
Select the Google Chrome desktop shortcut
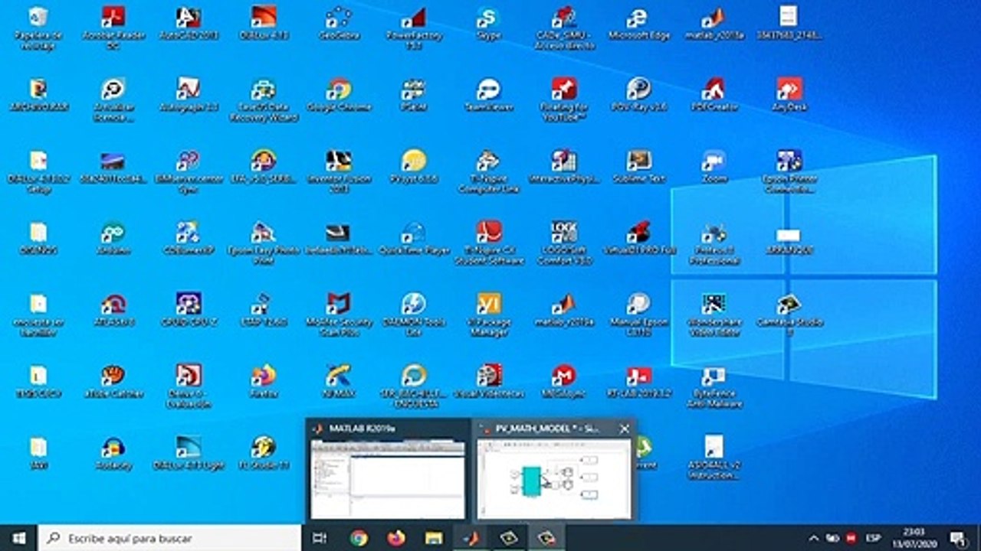[338, 94]
